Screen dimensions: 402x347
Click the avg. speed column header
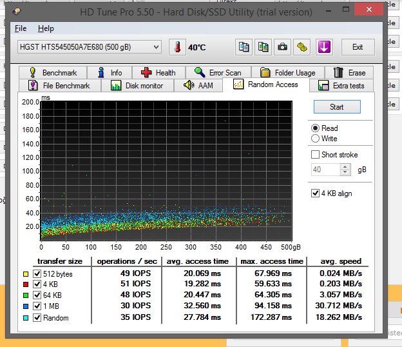pyautogui.click(x=341, y=261)
